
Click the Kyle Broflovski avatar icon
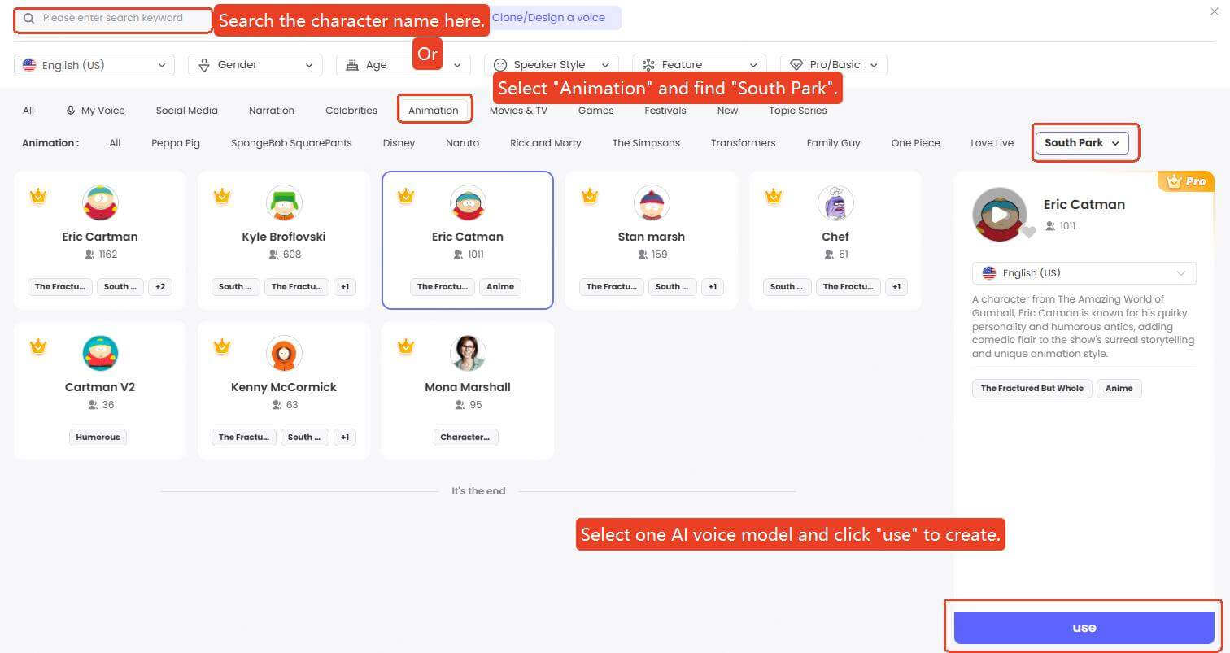[x=284, y=203]
